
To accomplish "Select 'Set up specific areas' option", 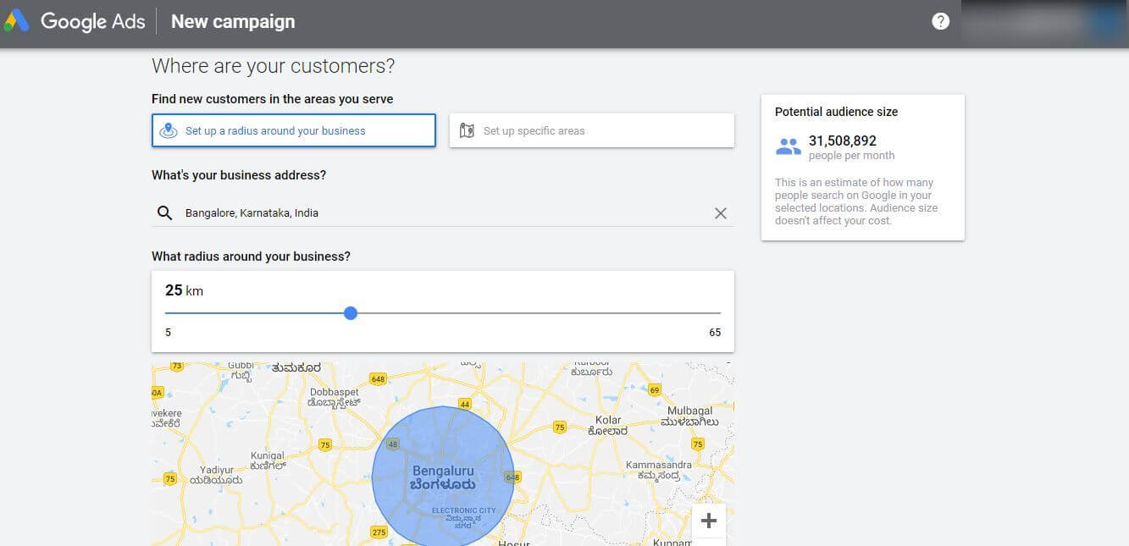I will point(592,130).
